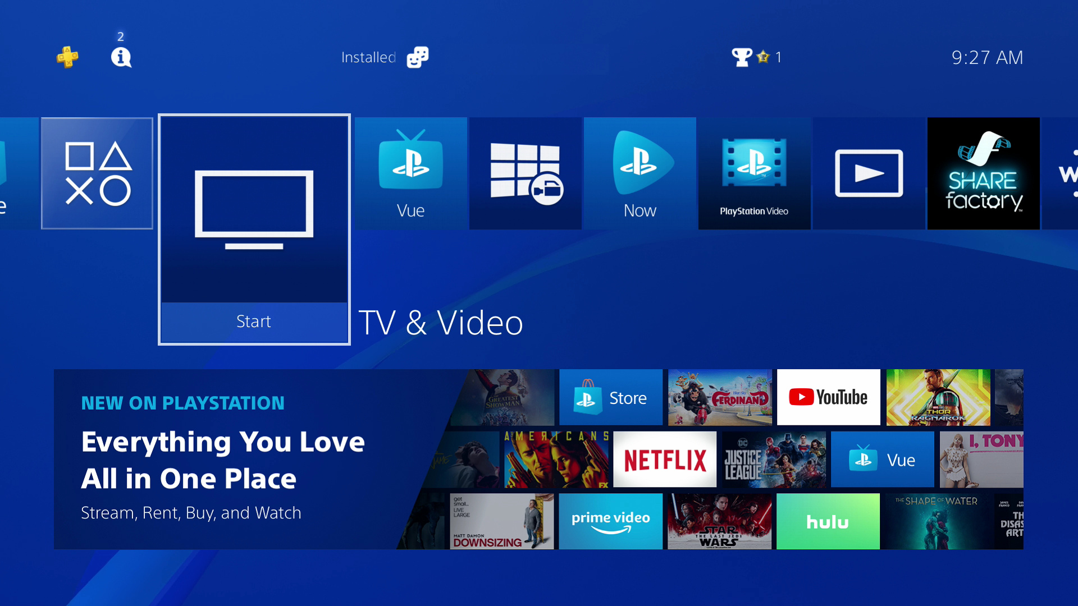Image resolution: width=1078 pixels, height=606 pixels.
Task: Select the TV & Video category label
Action: point(441,322)
